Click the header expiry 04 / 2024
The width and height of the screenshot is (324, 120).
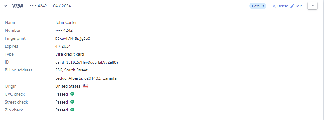pos(62,6)
